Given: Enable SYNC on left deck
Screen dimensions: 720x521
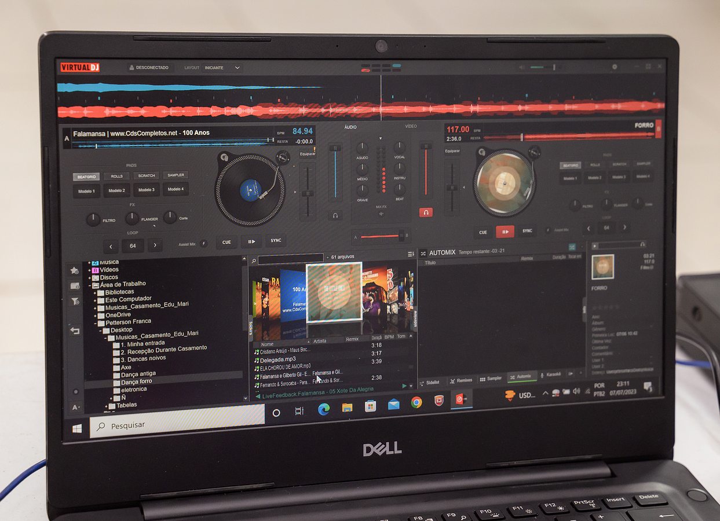Looking at the screenshot, I should point(276,240).
